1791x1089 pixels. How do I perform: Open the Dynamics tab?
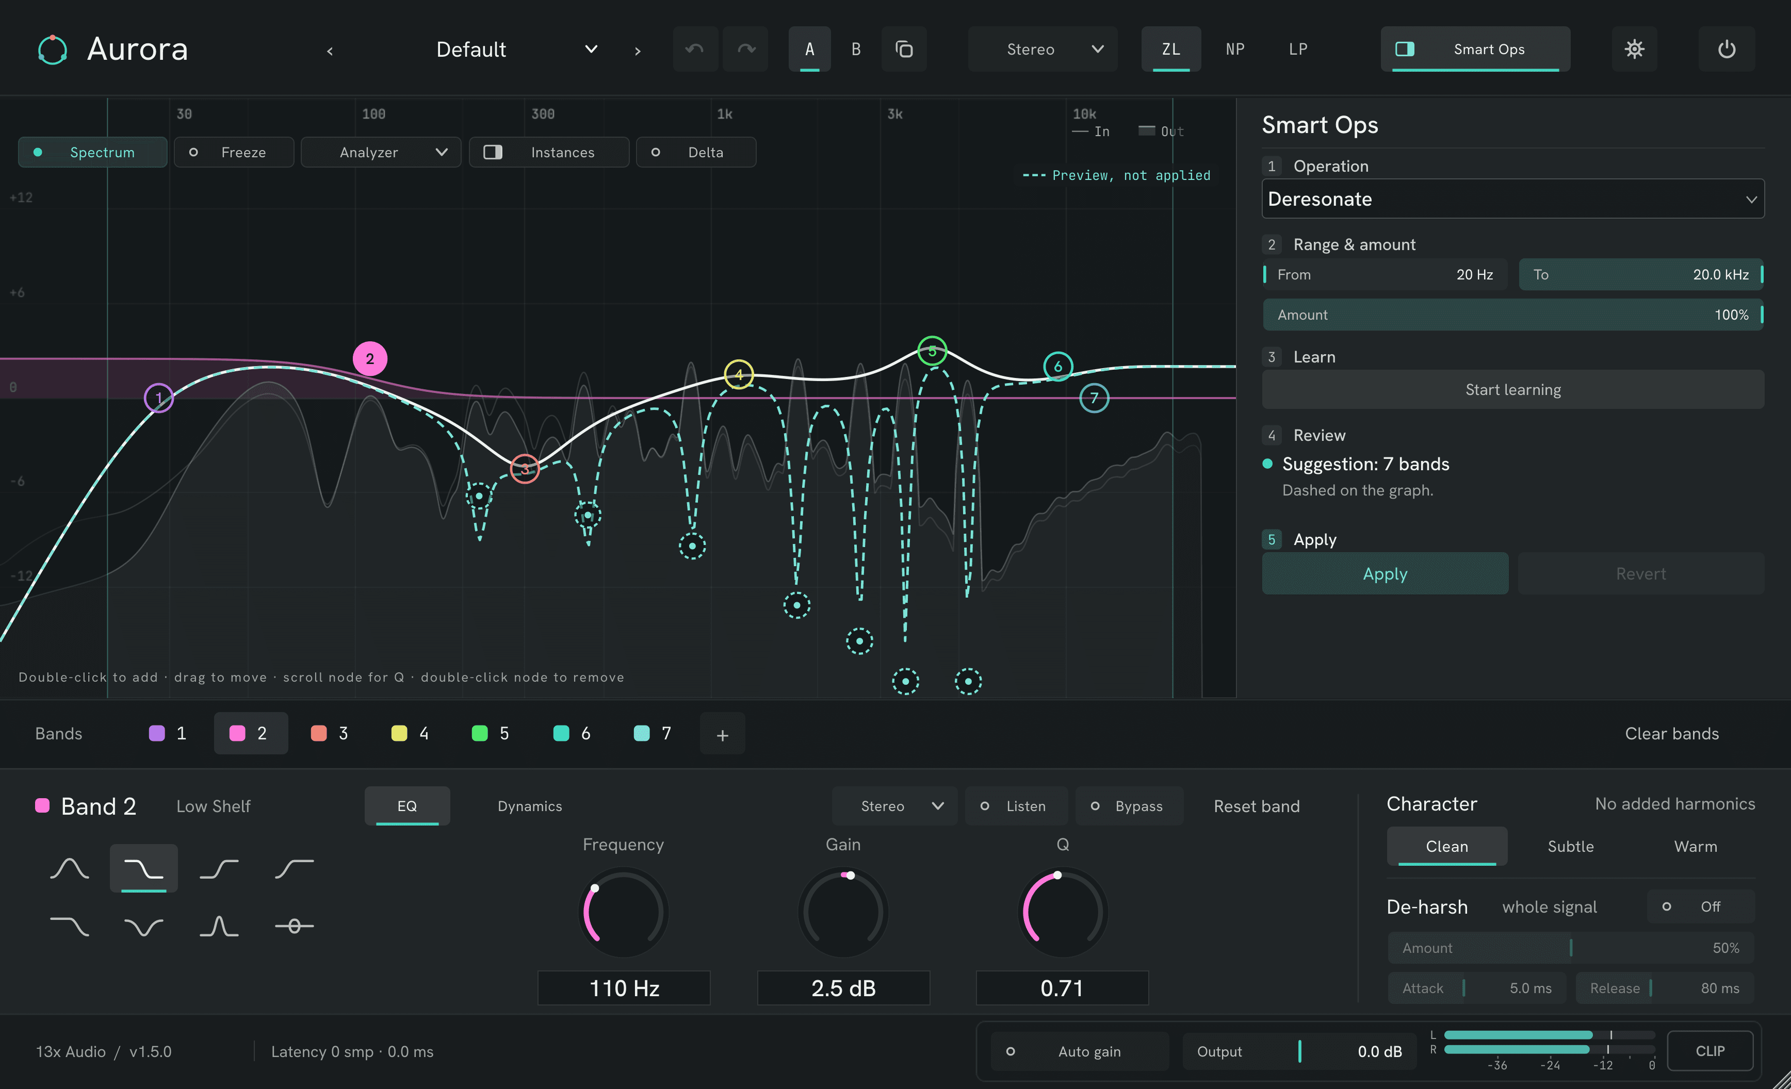click(530, 806)
